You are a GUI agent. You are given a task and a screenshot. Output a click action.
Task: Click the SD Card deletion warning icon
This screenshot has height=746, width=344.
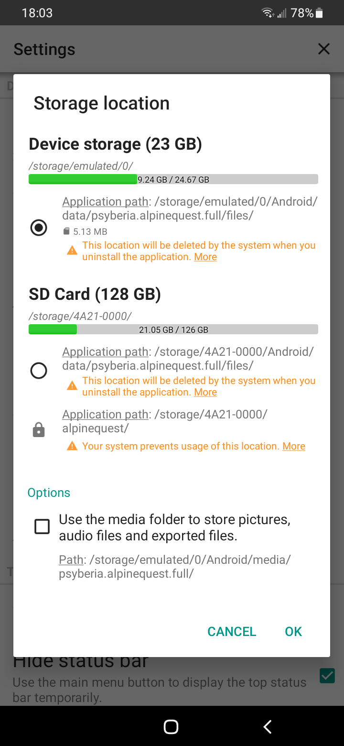click(72, 386)
